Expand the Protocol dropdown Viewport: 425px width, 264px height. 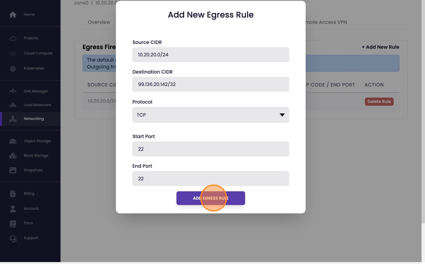(210, 115)
